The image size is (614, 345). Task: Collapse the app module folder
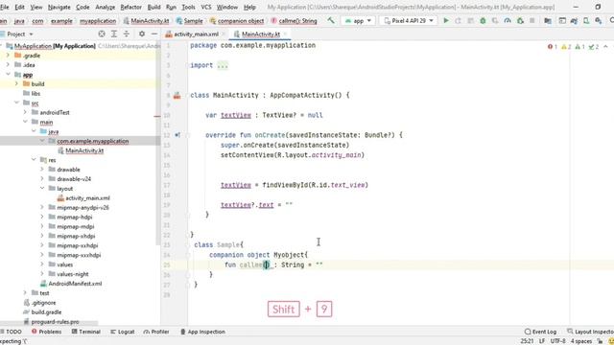coord(8,75)
